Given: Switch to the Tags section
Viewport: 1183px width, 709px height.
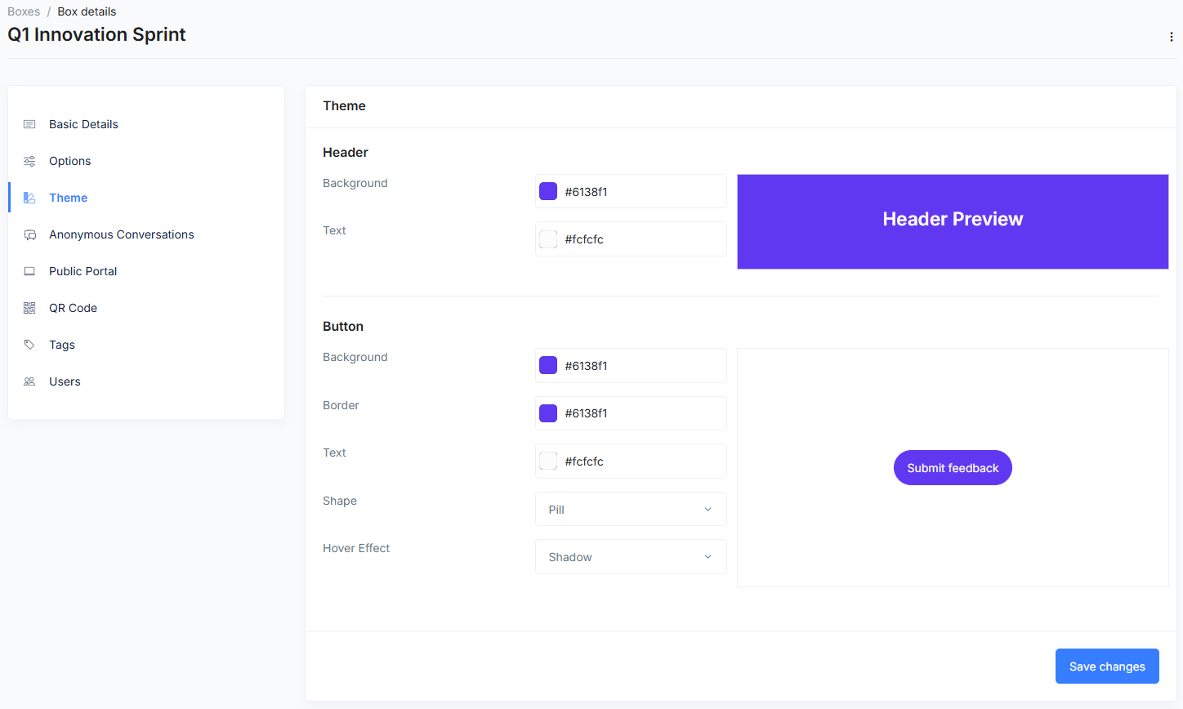Looking at the screenshot, I should 63,344.
